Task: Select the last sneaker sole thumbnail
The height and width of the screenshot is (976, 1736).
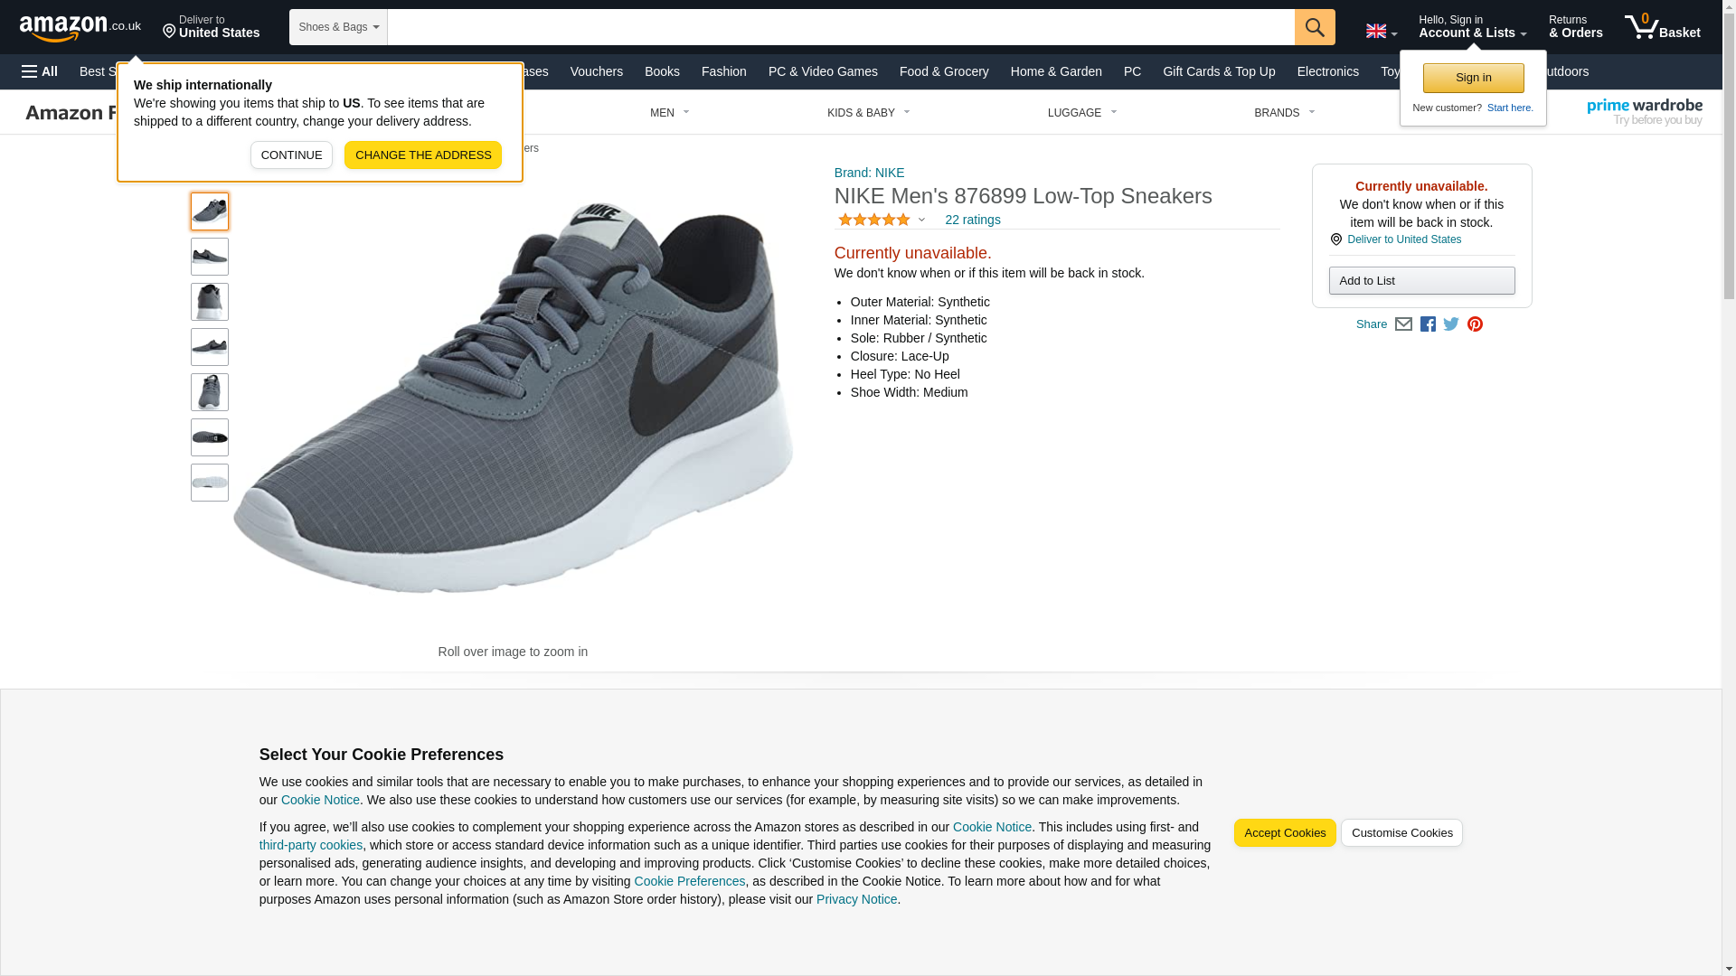Action: [210, 483]
